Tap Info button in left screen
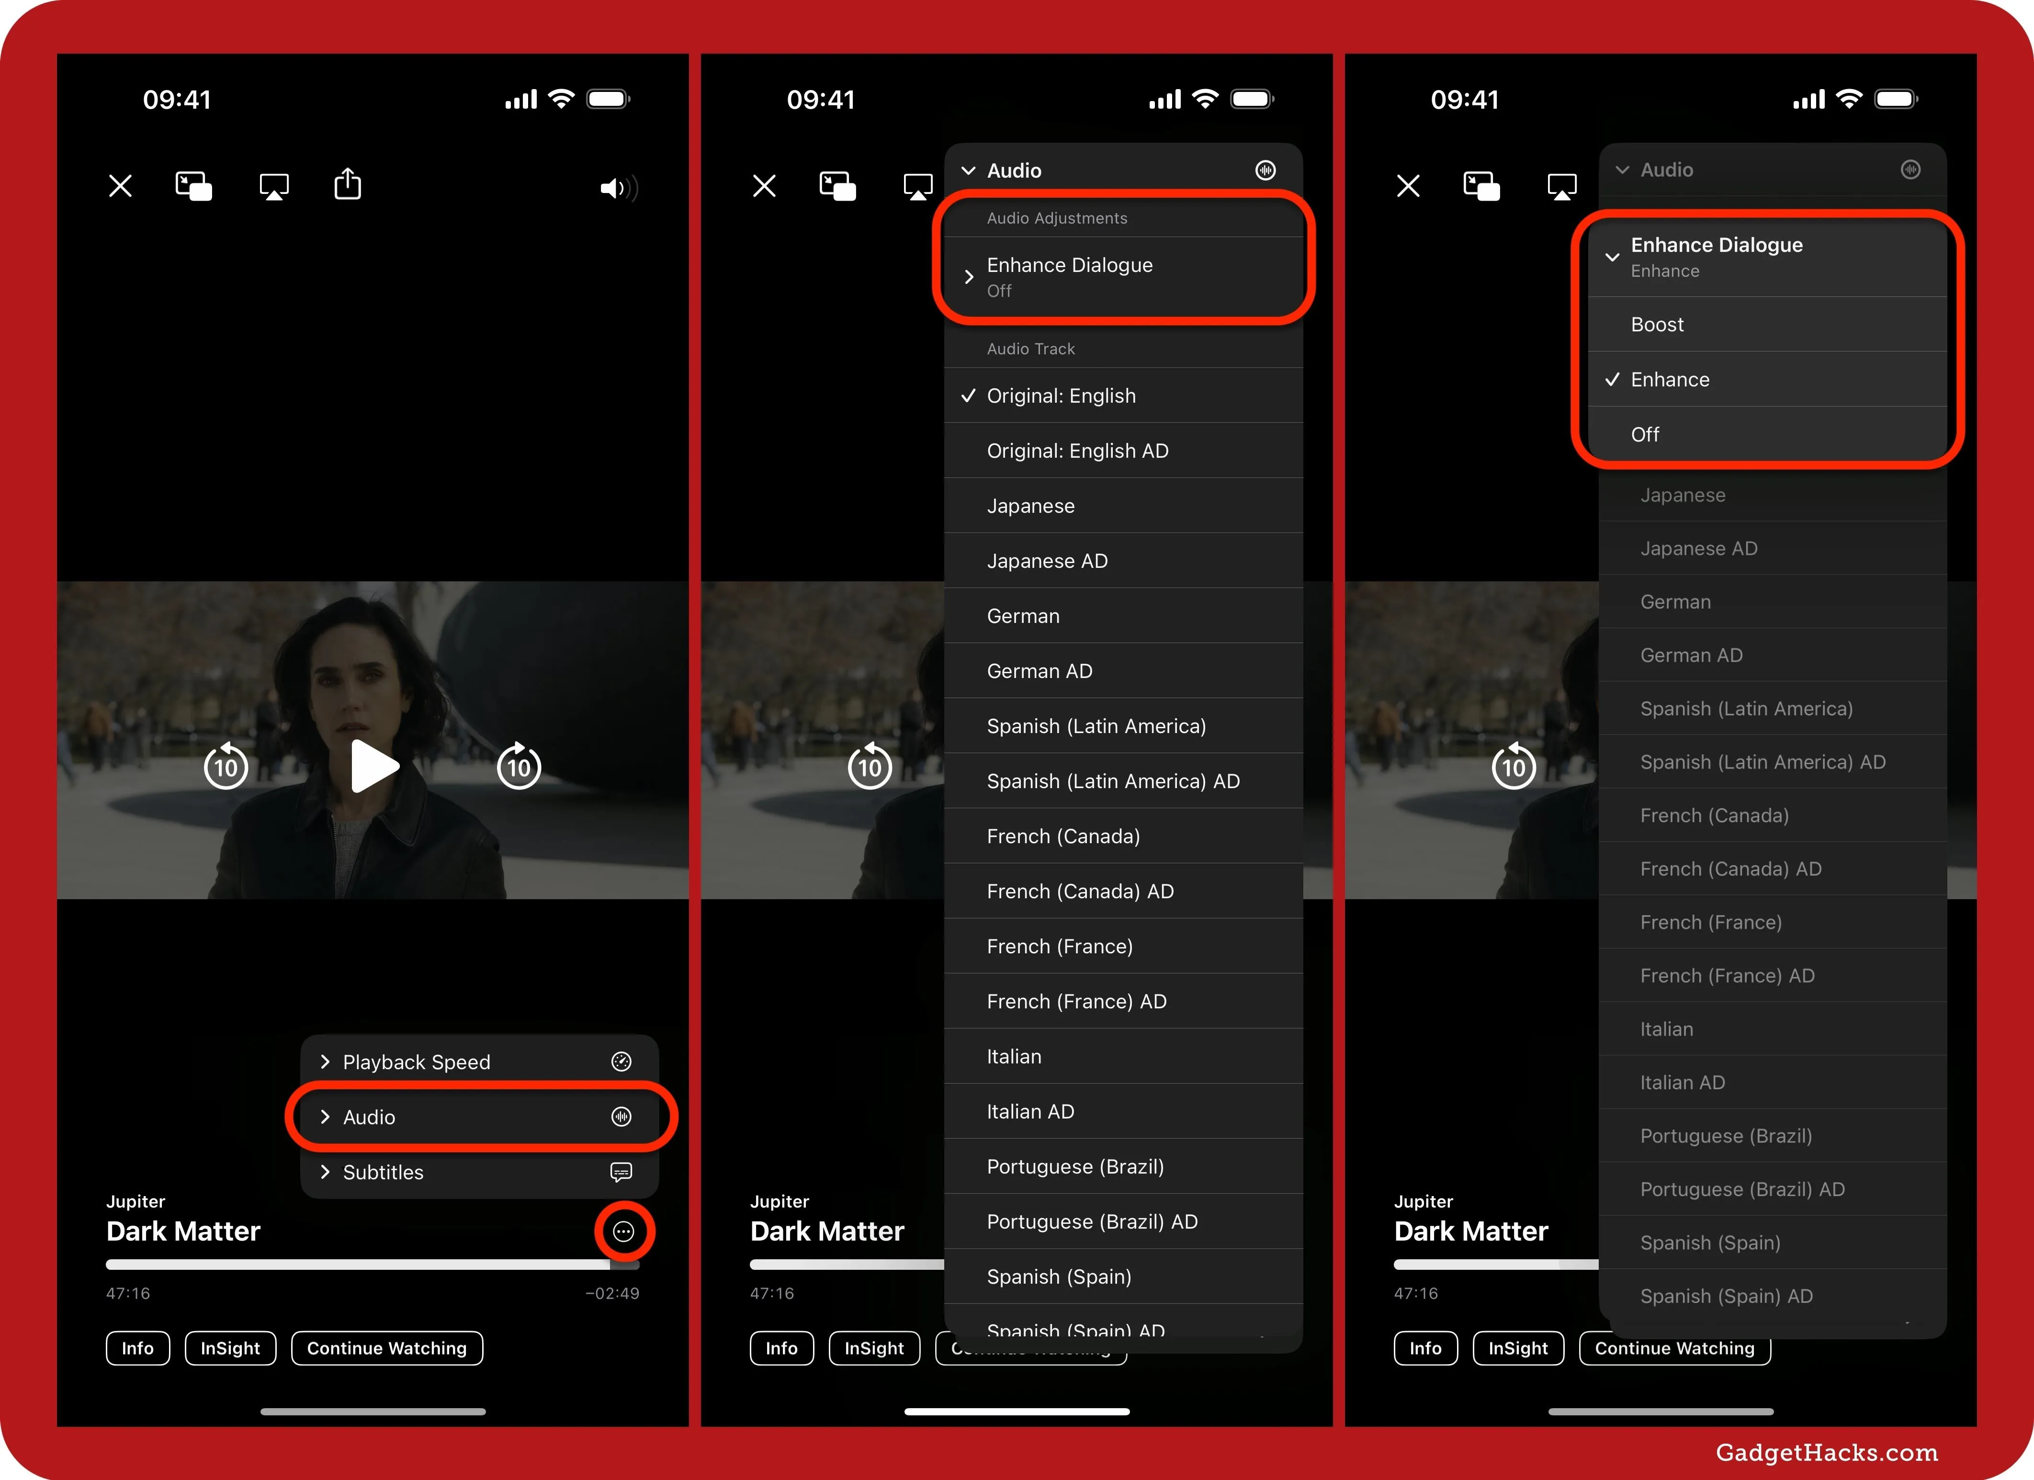2034x1480 pixels. pyautogui.click(x=137, y=1348)
